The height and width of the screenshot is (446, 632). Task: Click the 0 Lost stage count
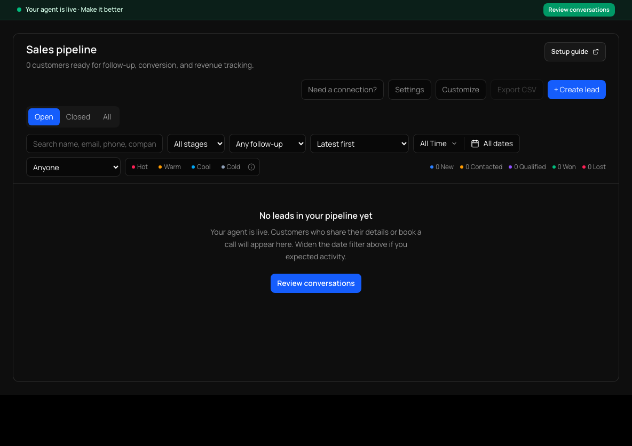point(594,167)
